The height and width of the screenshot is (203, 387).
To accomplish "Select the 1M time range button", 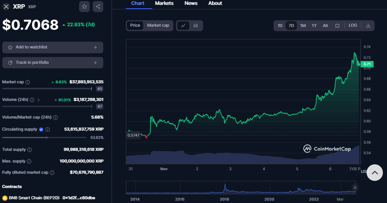I will 303,26.
